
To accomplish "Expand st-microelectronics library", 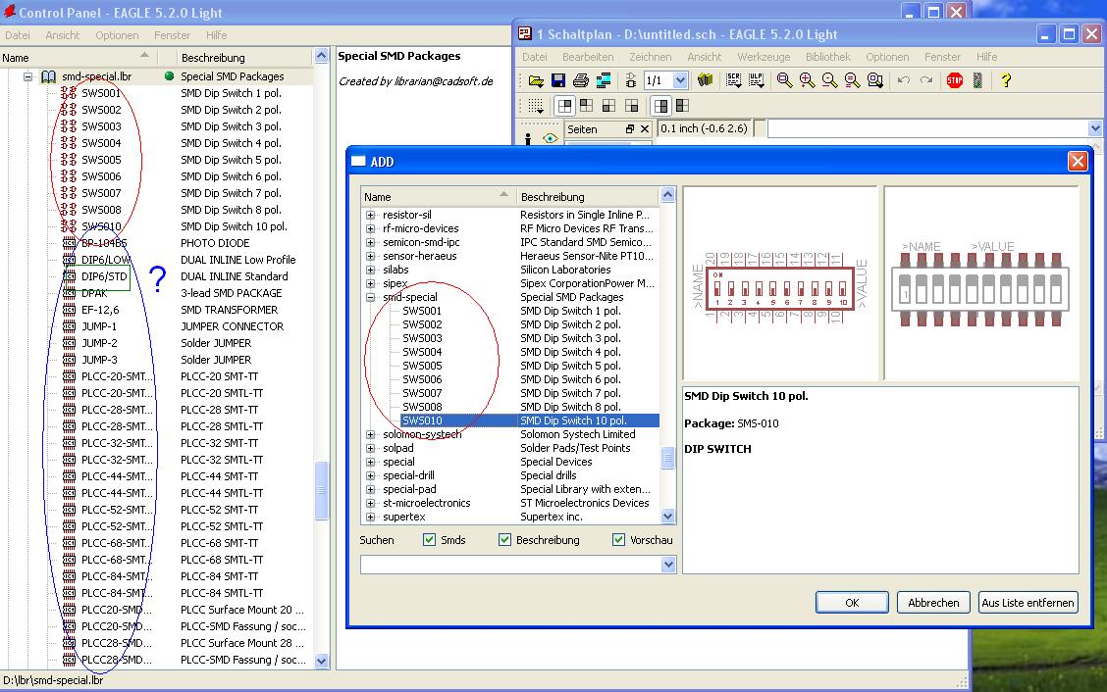I will [370, 503].
